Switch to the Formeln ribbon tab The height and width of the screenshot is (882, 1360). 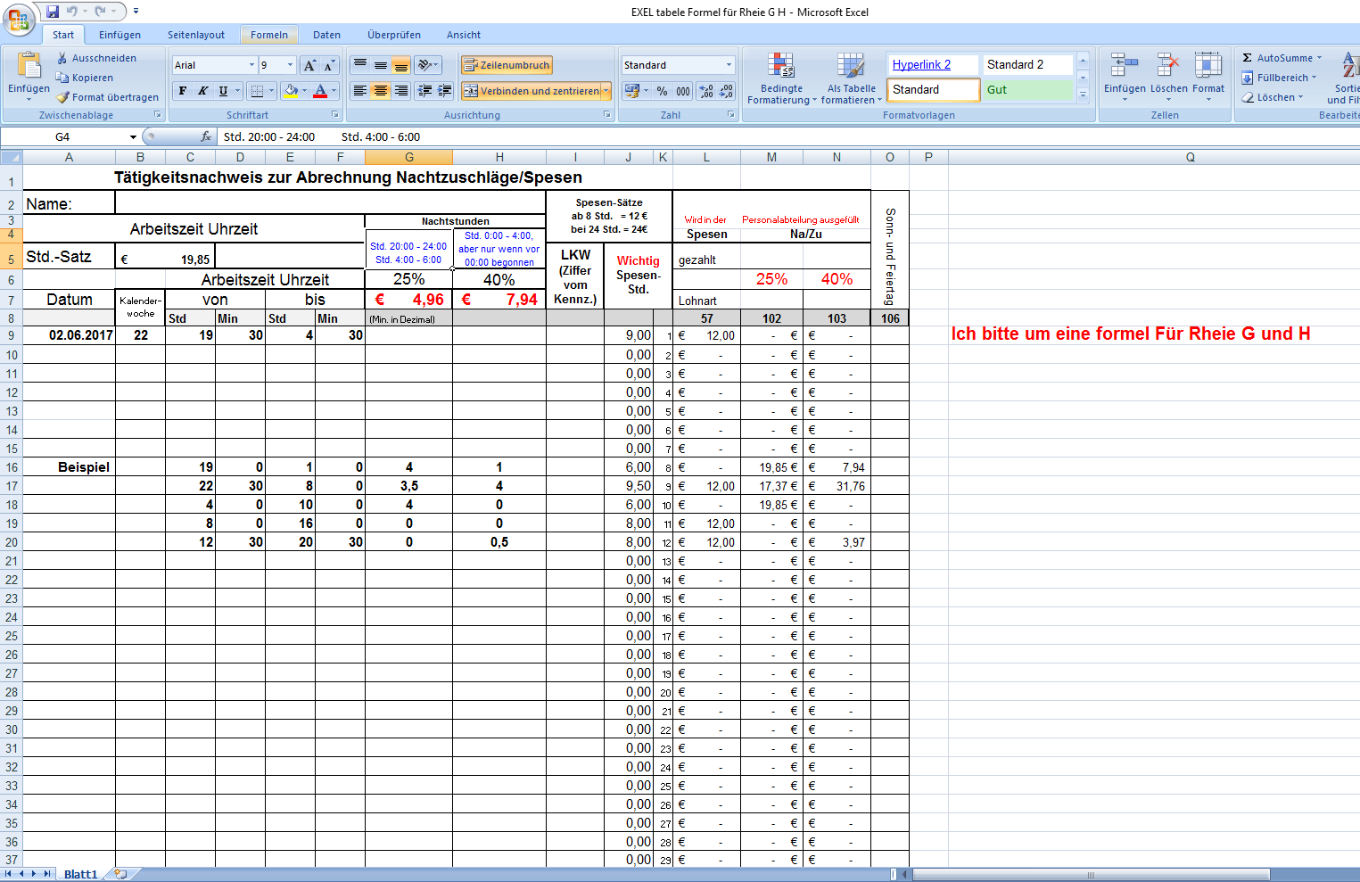coord(269,35)
